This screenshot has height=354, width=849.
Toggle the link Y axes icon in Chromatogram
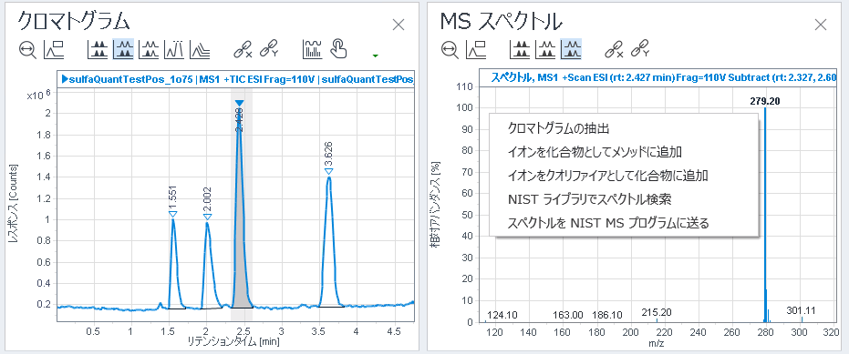point(269,50)
